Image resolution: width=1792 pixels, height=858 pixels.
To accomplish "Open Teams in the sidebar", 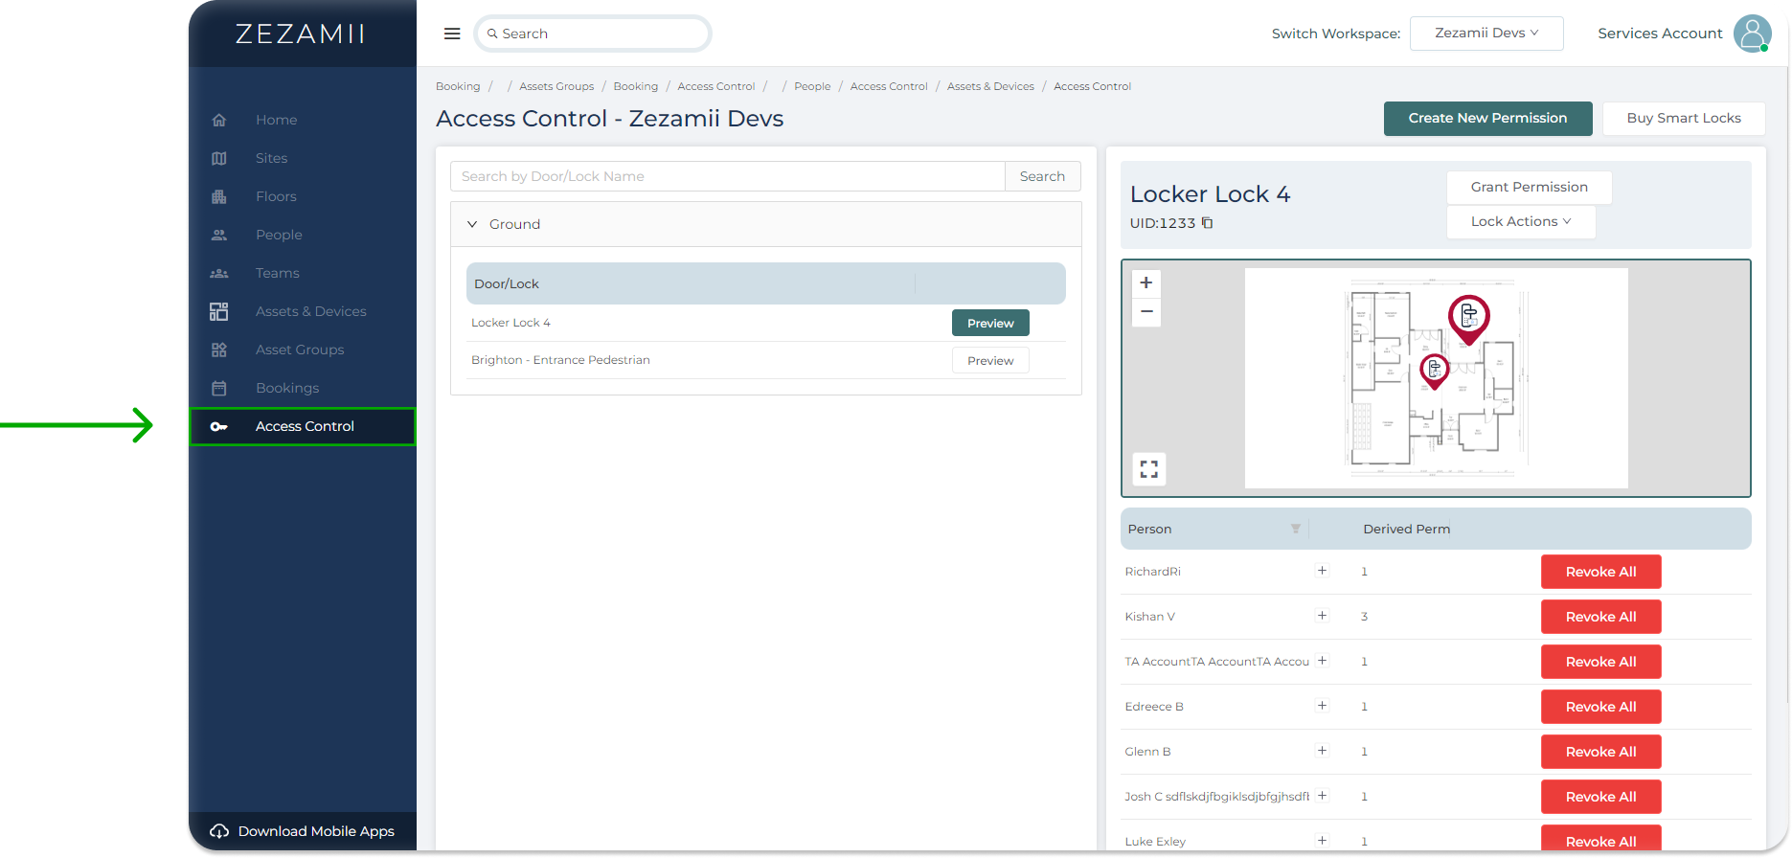I will pos(277,273).
